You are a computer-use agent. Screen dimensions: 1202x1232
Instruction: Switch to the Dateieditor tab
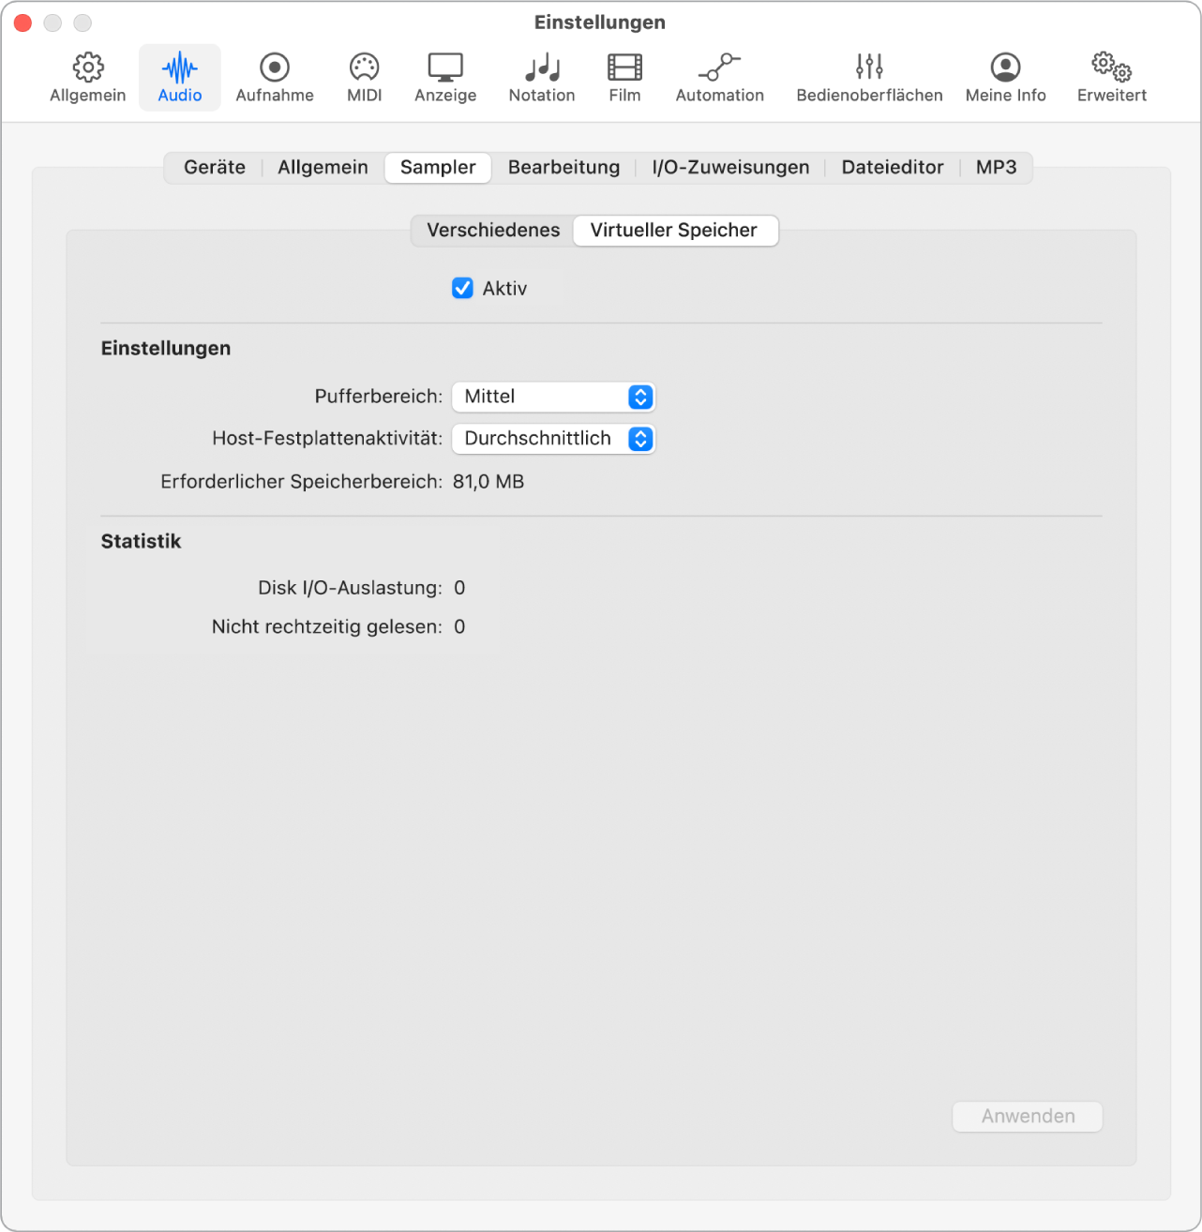pos(893,168)
